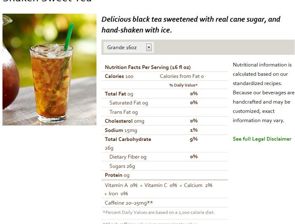
Task: Click the Sodium 15mg row
Action: tap(165, 130)
